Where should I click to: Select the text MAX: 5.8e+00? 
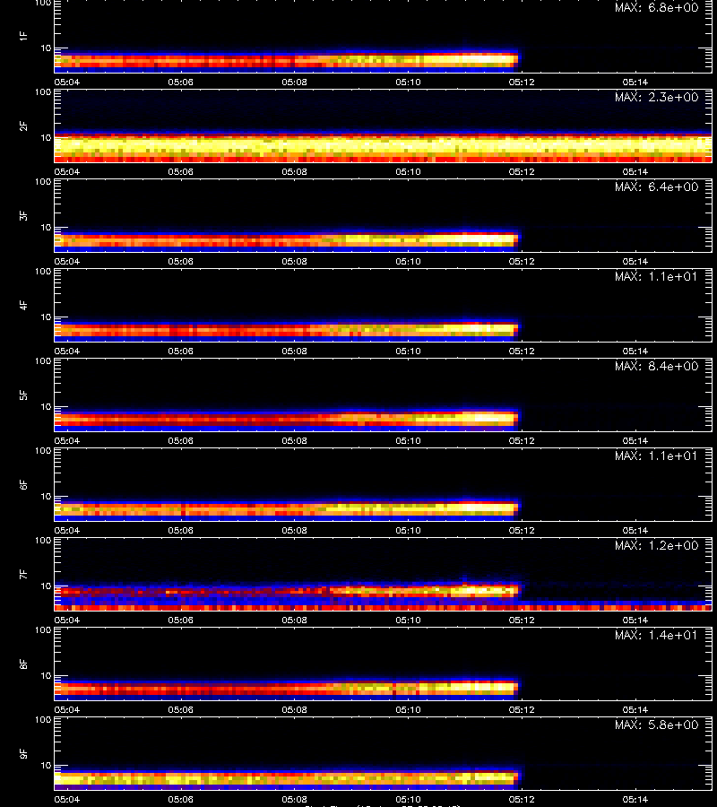[x=656, y=725]
